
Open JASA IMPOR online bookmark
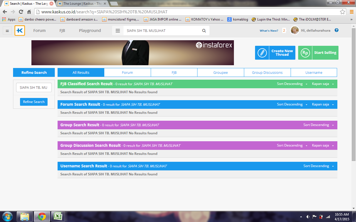coord(163,19)
